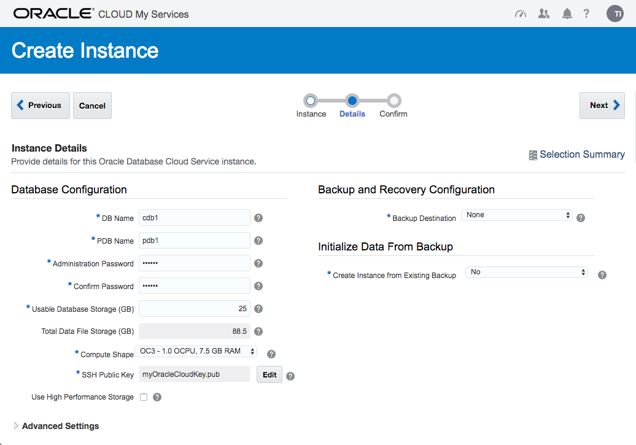Click Edit for SSH Public Key
The height and width of the screenshot is (445, 636).
[270, 374]
